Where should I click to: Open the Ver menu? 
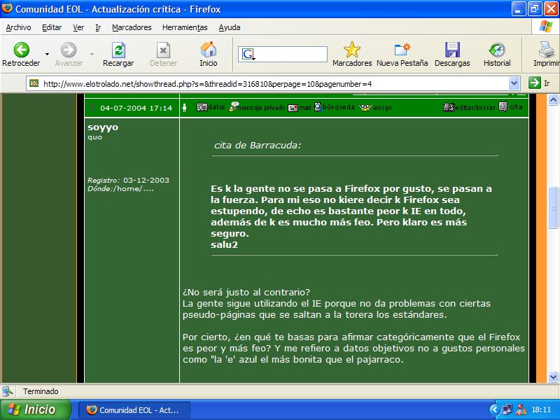point(78,27)
